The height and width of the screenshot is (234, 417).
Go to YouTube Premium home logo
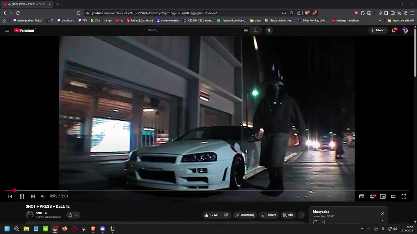click(x=25, y=30)
